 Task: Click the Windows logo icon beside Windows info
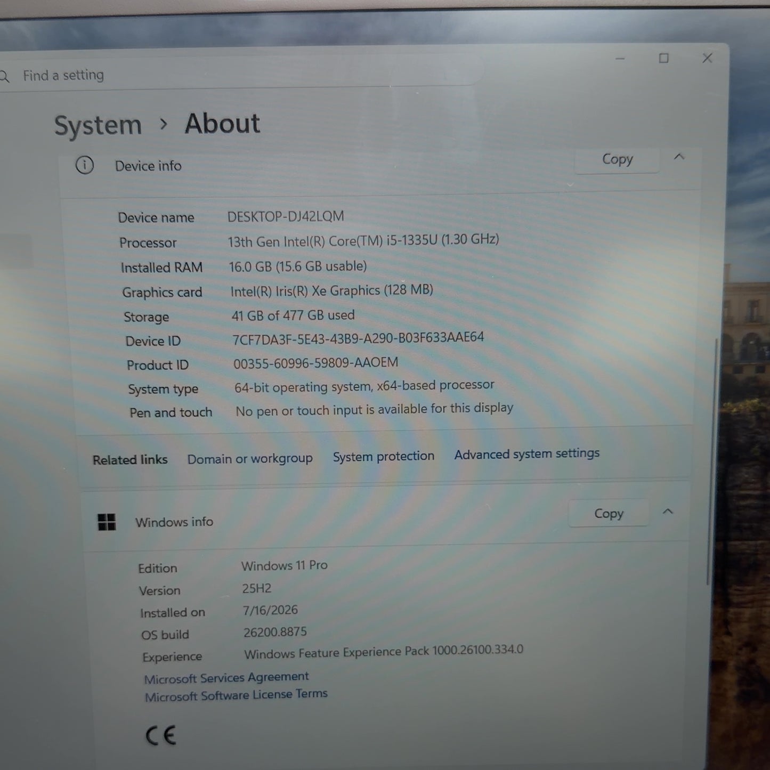pyautogui.click(x=107, y=522)
